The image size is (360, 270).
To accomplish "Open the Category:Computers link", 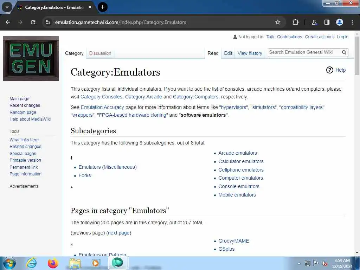I will pyautogui.click(x=195, y=97).
